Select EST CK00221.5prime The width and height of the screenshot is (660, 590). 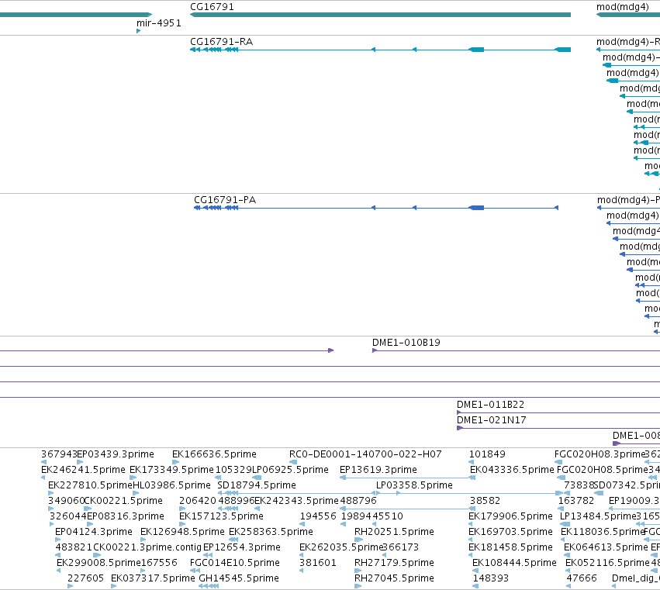coord(123,501)
